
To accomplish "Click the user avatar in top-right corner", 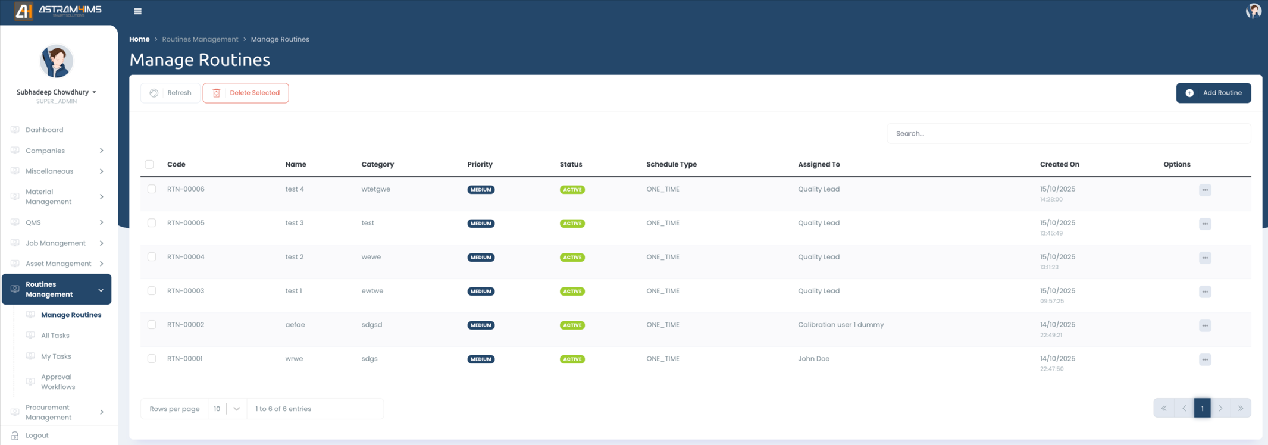I will 1253,11.
